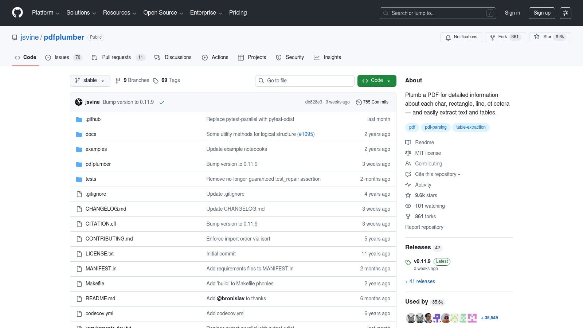Open the Platform navigation menu
583x328 pixels.
46,13
